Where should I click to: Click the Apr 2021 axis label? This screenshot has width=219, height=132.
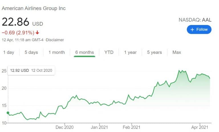(x=200, y=127)
